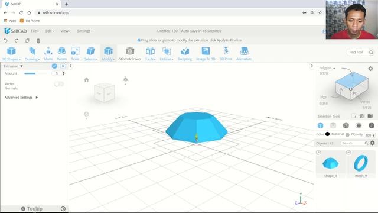Open the selection settings gear icon
The width and height of the screenshot is (378, 213).
pos(370,69)
